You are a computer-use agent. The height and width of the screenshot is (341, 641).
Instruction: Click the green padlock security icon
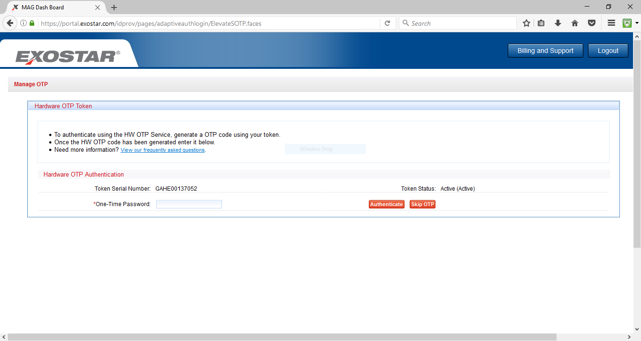point(32,23)
